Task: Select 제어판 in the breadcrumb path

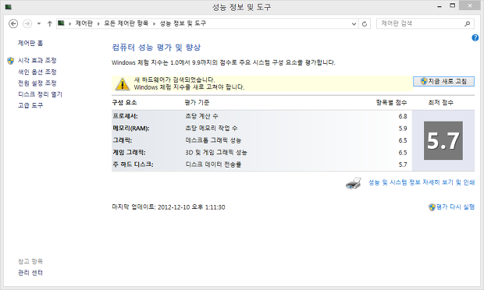Action: 84,23
